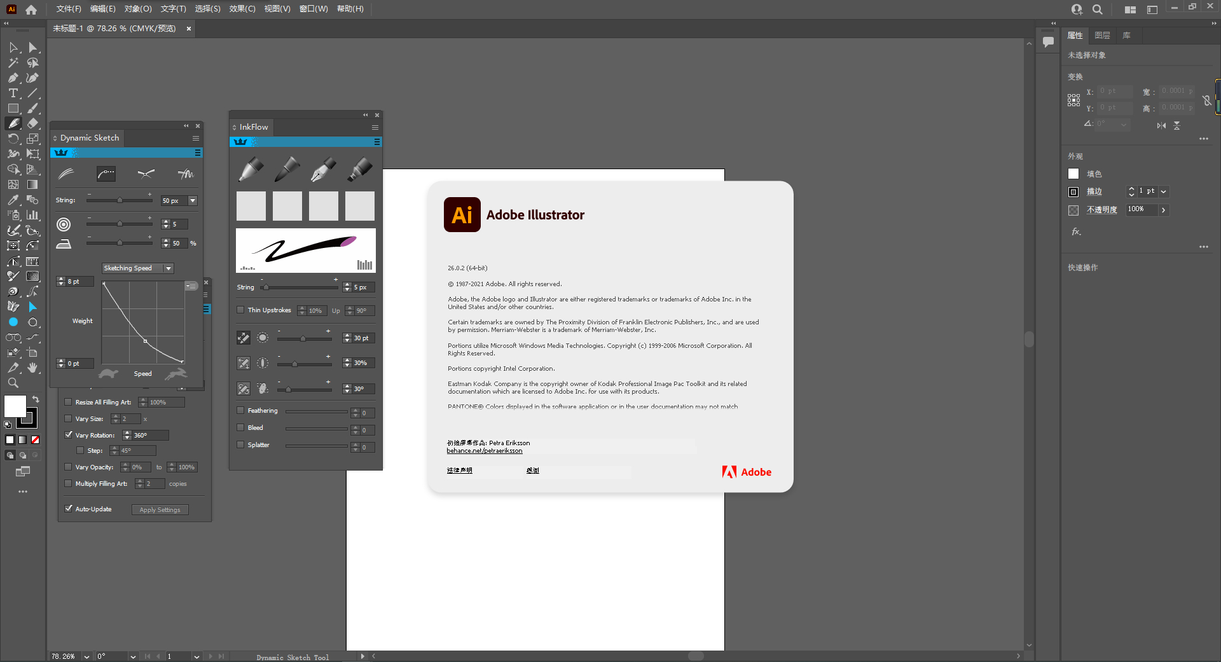Image resolution: width=1221 pixels, height=662 pixels.
Task: Click the 不透明度 opacity link
Action: click(x=1102, y=210)
